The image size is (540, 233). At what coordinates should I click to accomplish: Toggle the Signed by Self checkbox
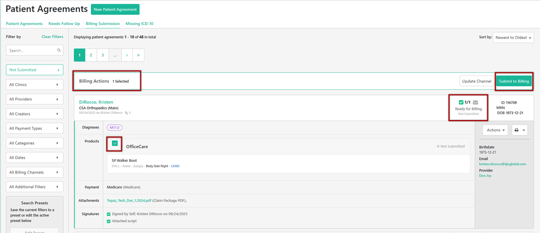tap(109, 214)
